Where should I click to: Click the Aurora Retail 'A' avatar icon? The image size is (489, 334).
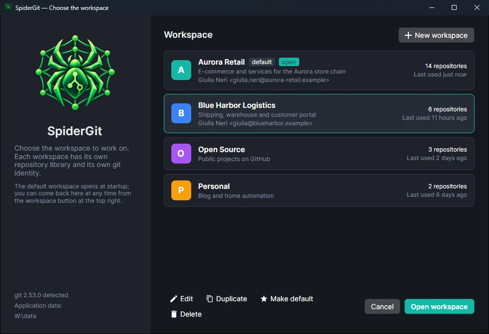coord(181,70)
